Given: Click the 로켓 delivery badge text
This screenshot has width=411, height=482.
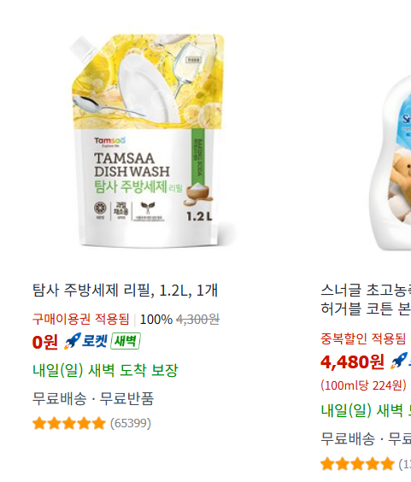Looking at the screenshot, I should [x=94, y=341].
